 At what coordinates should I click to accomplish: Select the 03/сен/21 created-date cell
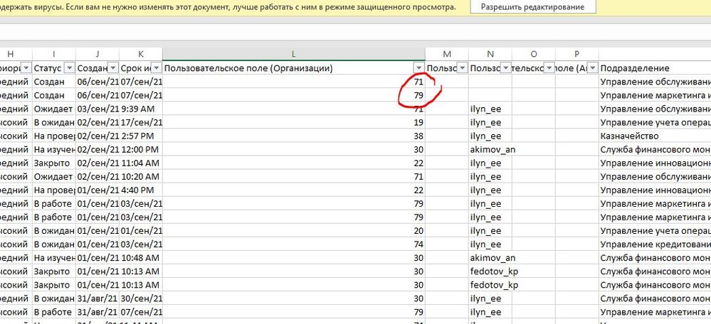tap(98, 109)
